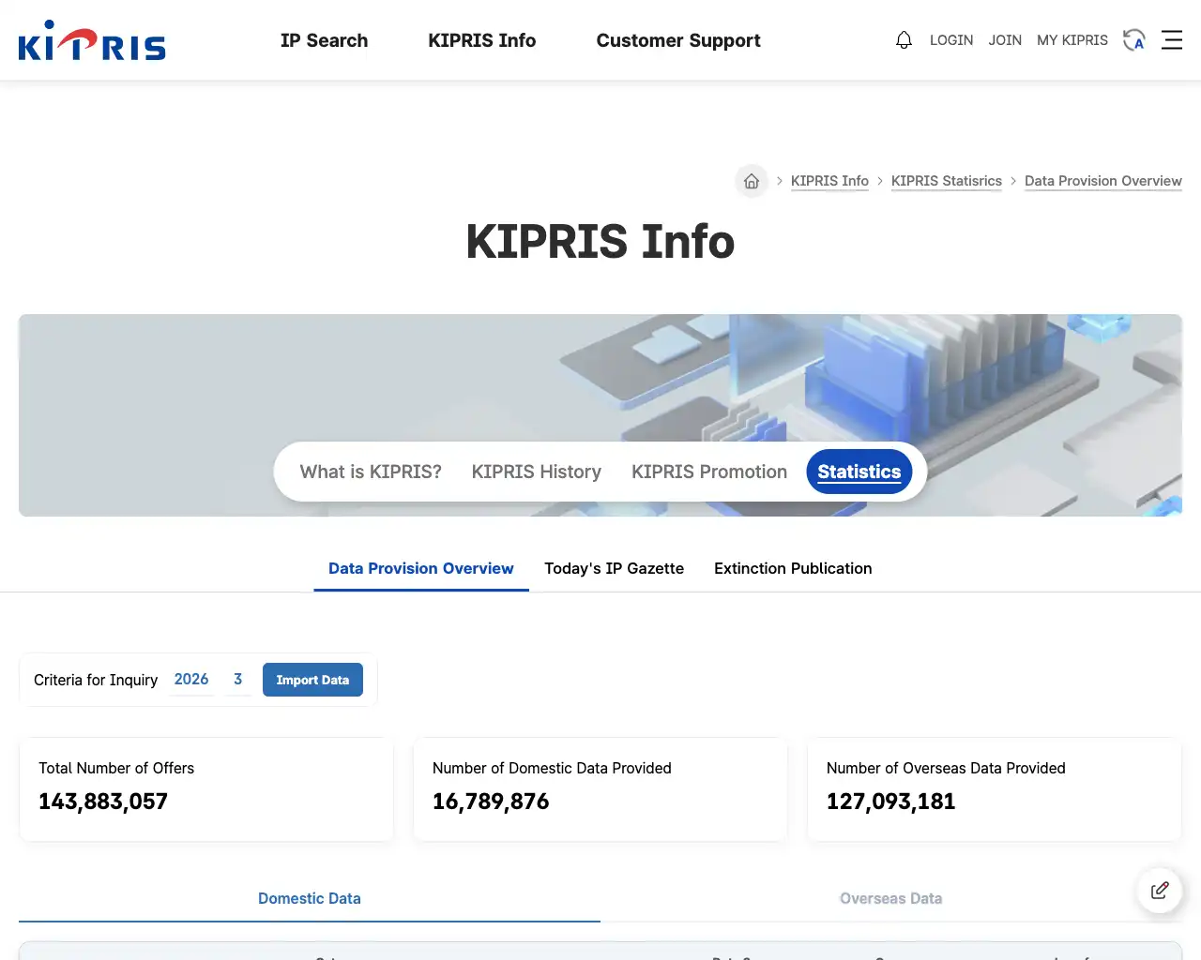Follow the KIPRIS Statisrics breadcrumb link
The height and width of the screenshot is (960, 1201).
947,181
